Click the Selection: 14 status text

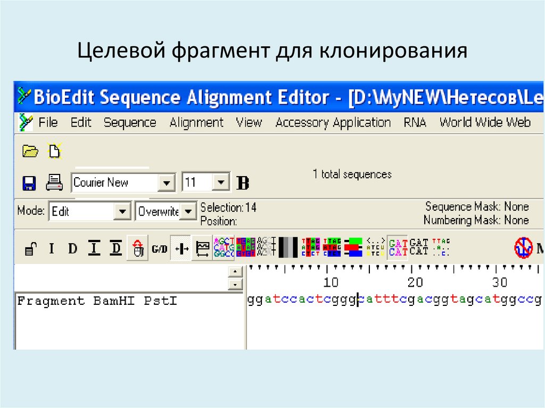228,207
